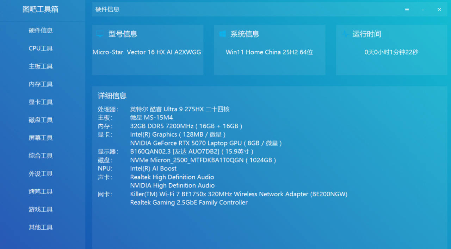Screen dimensions: 451x249
Task: Click Win11 Home China 25H2 64位 text
Action: (270, 52)
